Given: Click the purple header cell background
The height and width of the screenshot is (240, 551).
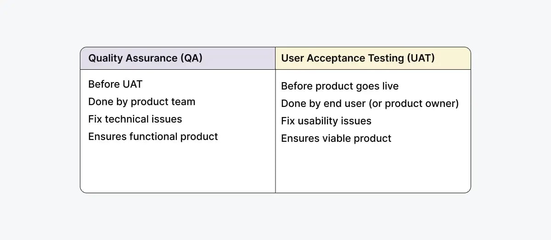Looking at the screenshot, I should click(x=239, y=58).
